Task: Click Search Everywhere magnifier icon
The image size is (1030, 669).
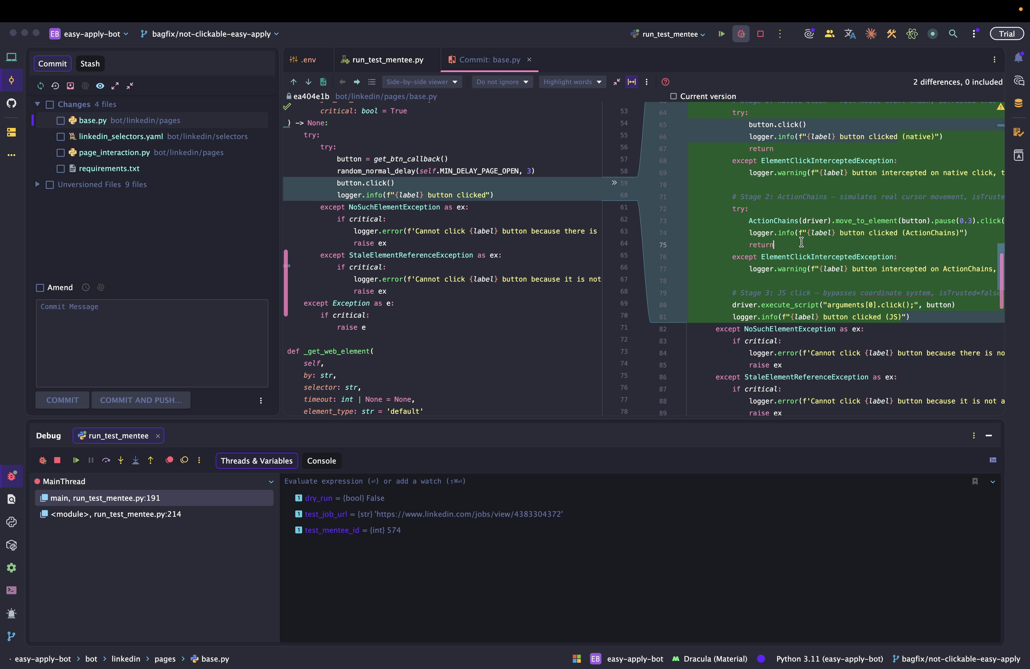Action: click(953, 34)
